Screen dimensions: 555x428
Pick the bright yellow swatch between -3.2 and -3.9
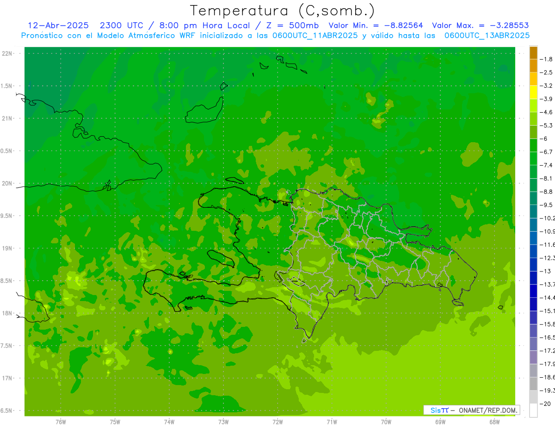[533, 92]
